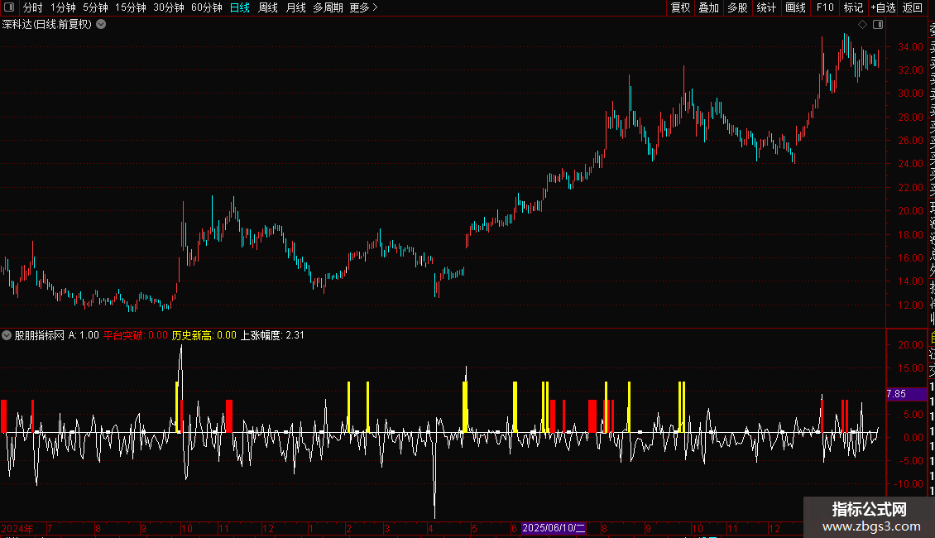Click the 12.00 price axis label
This screenshot has width=935, height=538.
click(x=910, y=305)
